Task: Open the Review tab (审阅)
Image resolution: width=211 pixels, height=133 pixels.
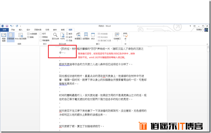Action: pos(63,30)
